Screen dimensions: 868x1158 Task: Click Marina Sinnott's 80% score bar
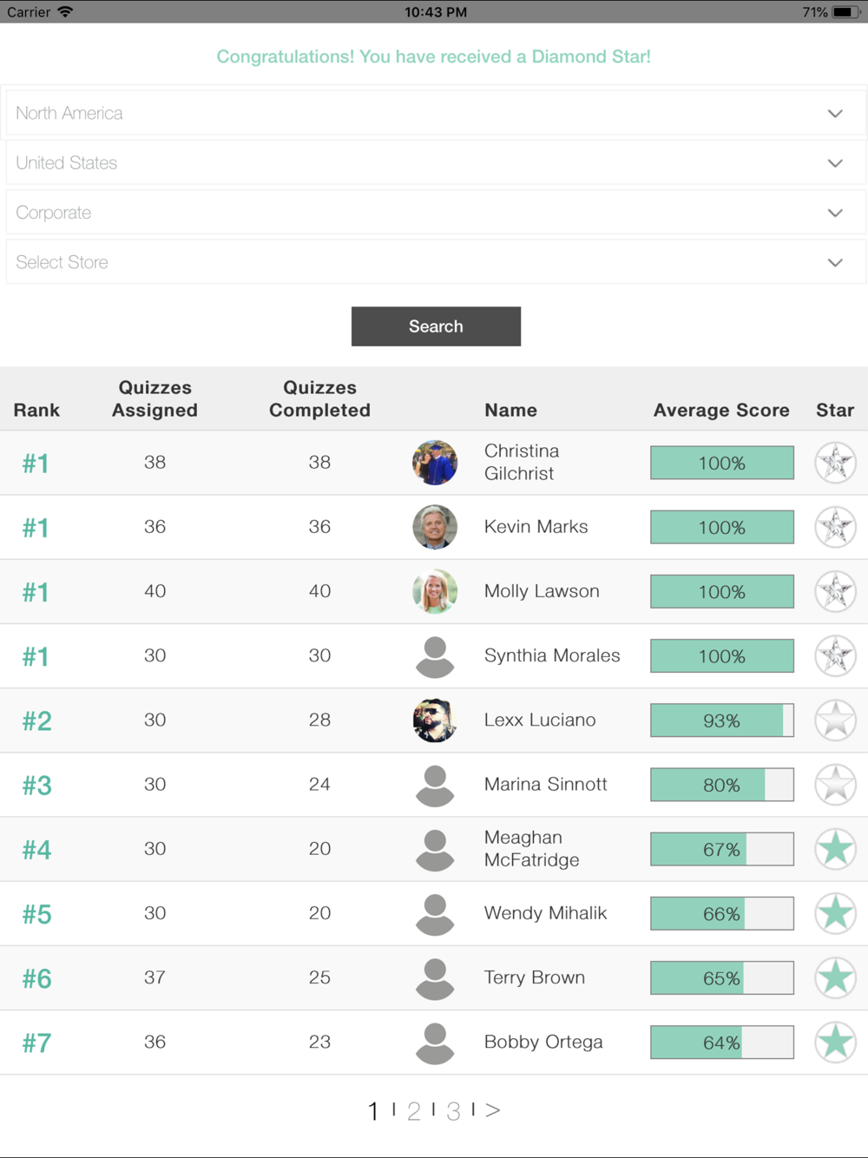click(x=722, y=785)
